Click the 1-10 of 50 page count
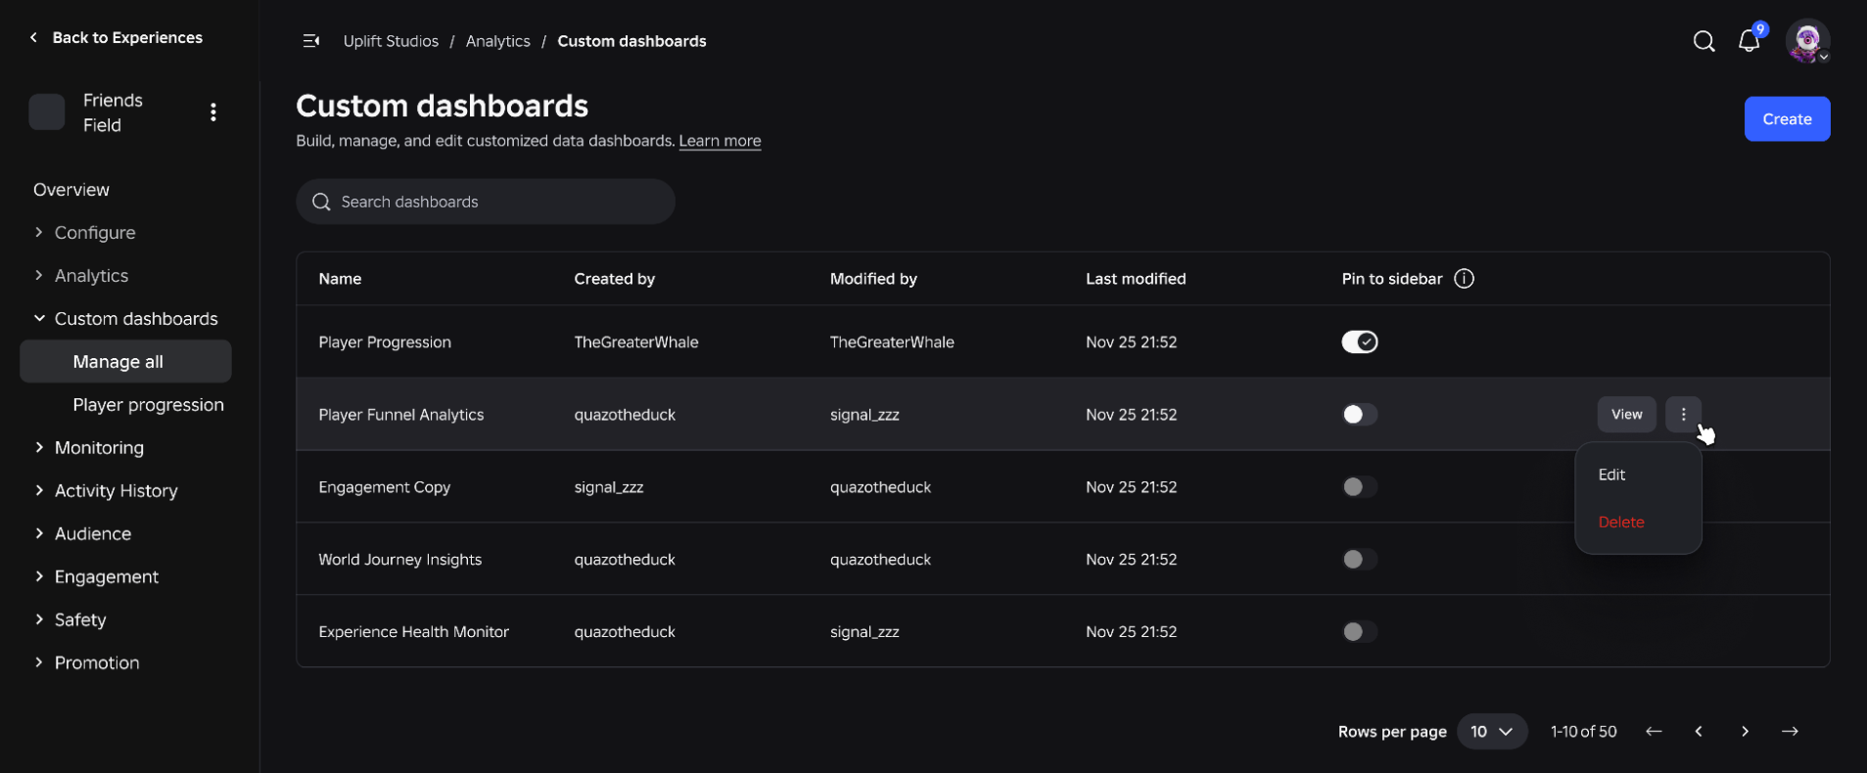The height and width of the screenshot is (773, 1867). click(1583, 731)
